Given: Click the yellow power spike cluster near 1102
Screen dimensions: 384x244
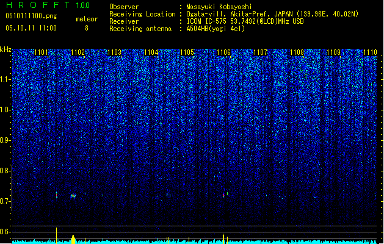Looking at the screenshot, I should tap(73, 239).
